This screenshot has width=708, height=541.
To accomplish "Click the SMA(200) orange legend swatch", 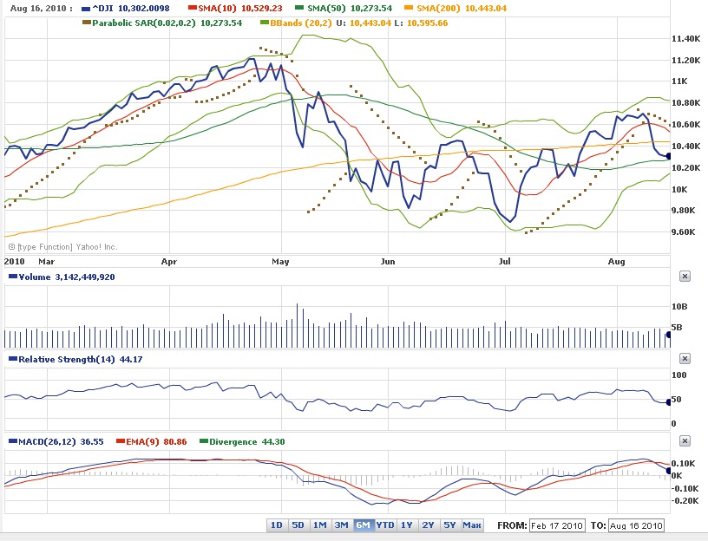I will point(408,8).
